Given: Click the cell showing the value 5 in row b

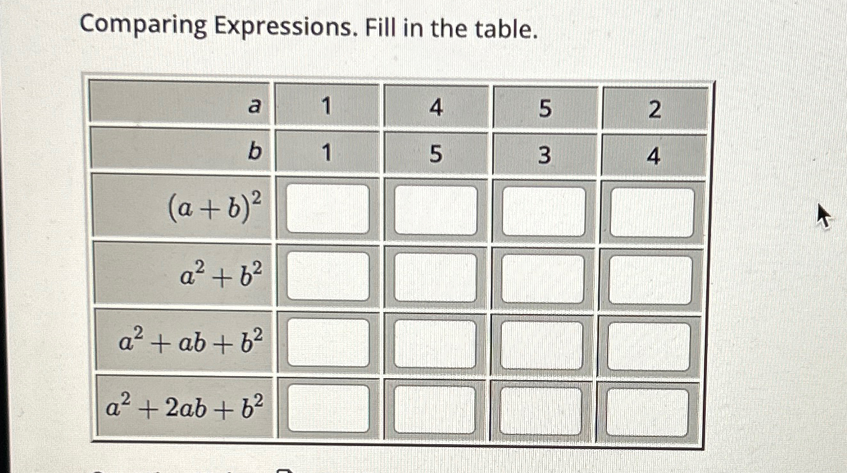Looking at the screenshot, I should pos(435,154).
